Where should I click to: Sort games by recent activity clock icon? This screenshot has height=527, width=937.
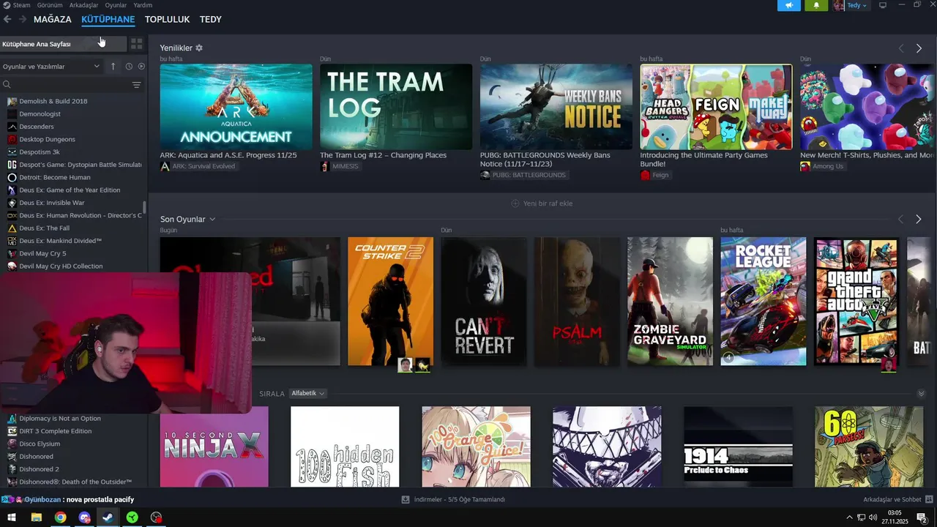pos(128,66)
